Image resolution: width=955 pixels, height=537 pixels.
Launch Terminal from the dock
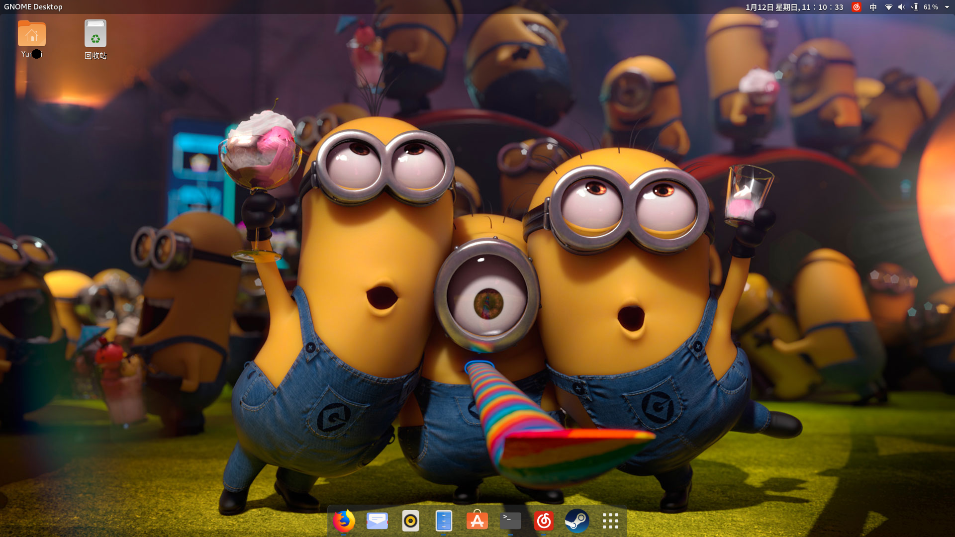(x=510, y=521)
